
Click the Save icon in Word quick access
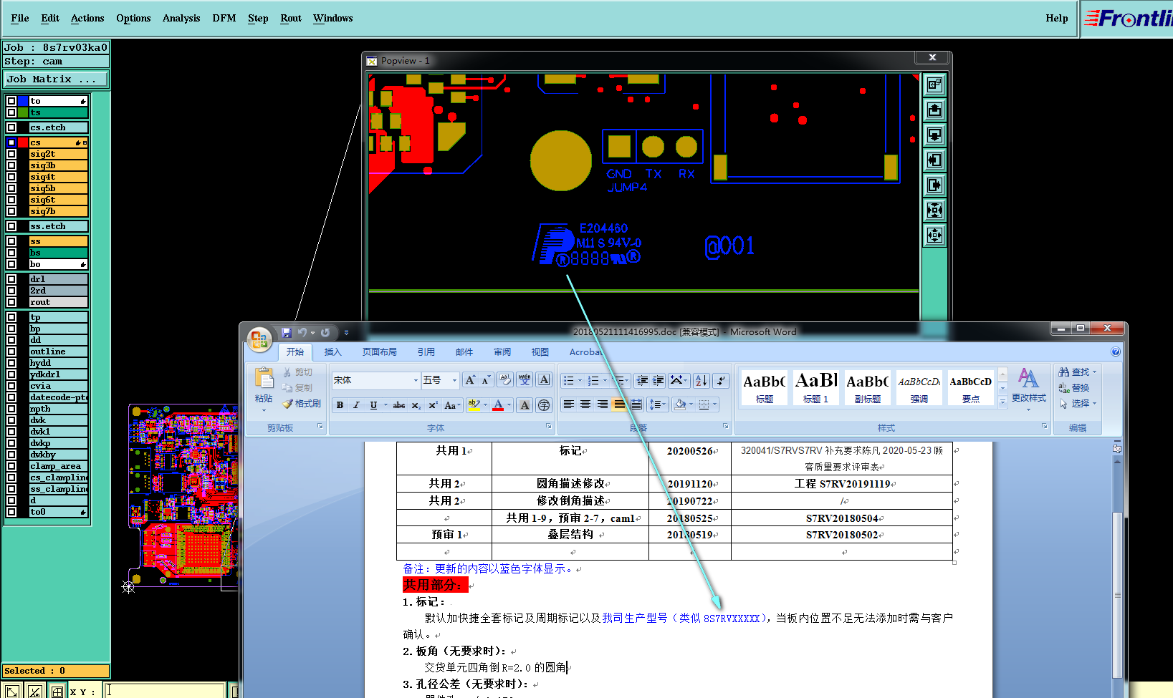tap(287, 332)
